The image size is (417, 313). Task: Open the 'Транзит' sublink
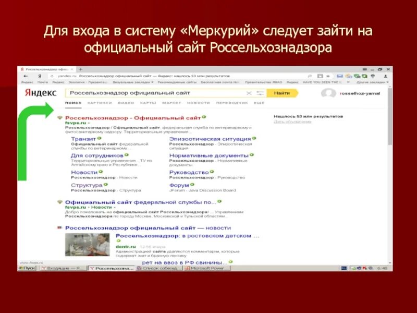pyautogui.click(x=83, y=139)
